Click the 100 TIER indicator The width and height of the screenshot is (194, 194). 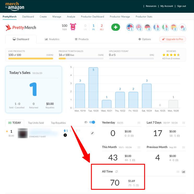pos(64,27)
